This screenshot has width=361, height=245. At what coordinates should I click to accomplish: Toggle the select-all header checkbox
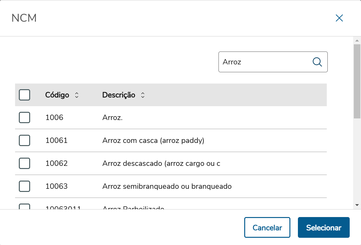click(x=24, y=95)
